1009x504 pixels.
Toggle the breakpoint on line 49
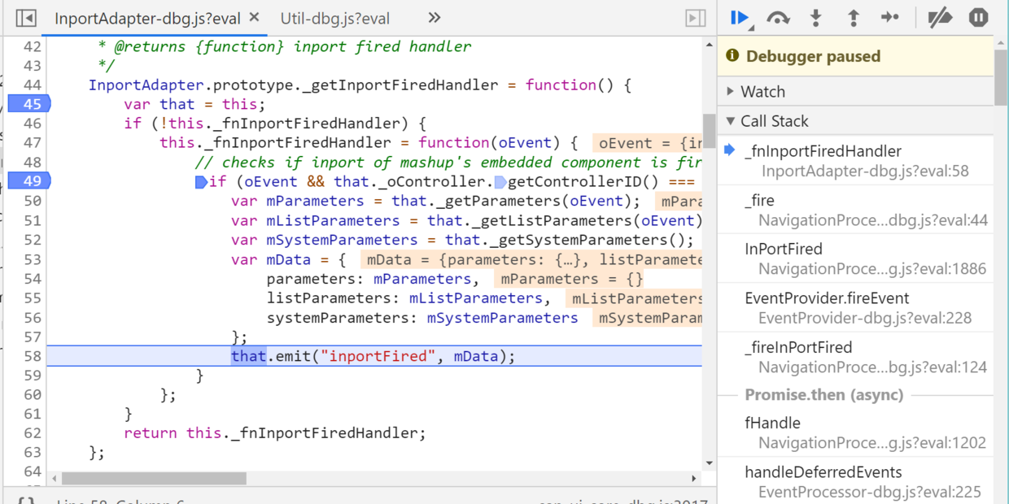pos(29,180)
